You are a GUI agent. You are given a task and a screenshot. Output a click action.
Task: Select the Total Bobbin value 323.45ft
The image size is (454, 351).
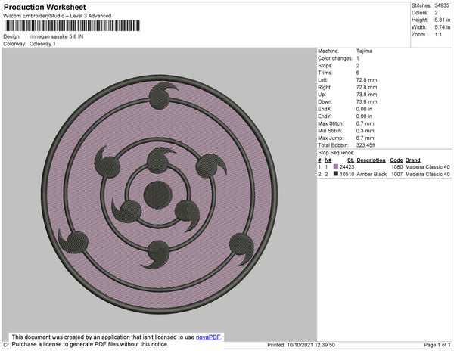pyautogui.click(x=365, y=145)
